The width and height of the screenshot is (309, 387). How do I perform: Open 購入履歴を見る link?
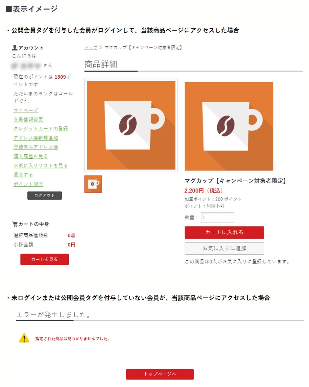click(31, 156)
